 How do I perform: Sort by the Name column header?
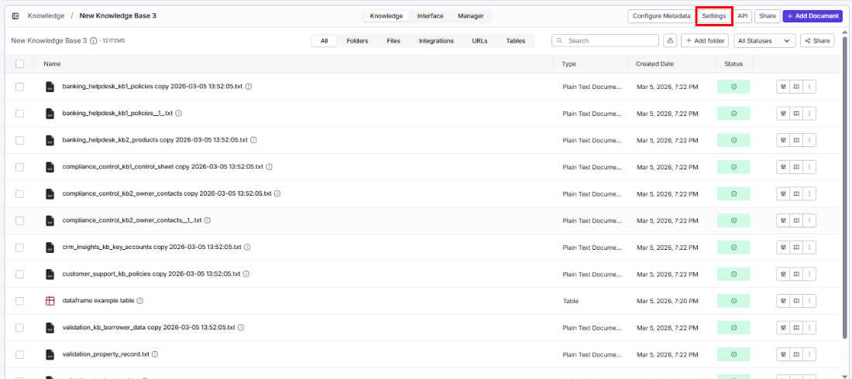tap(52, 63)
